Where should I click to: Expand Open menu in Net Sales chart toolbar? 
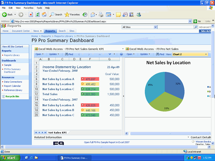click(130, 54)
